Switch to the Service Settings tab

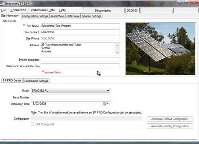pos(92,16)
